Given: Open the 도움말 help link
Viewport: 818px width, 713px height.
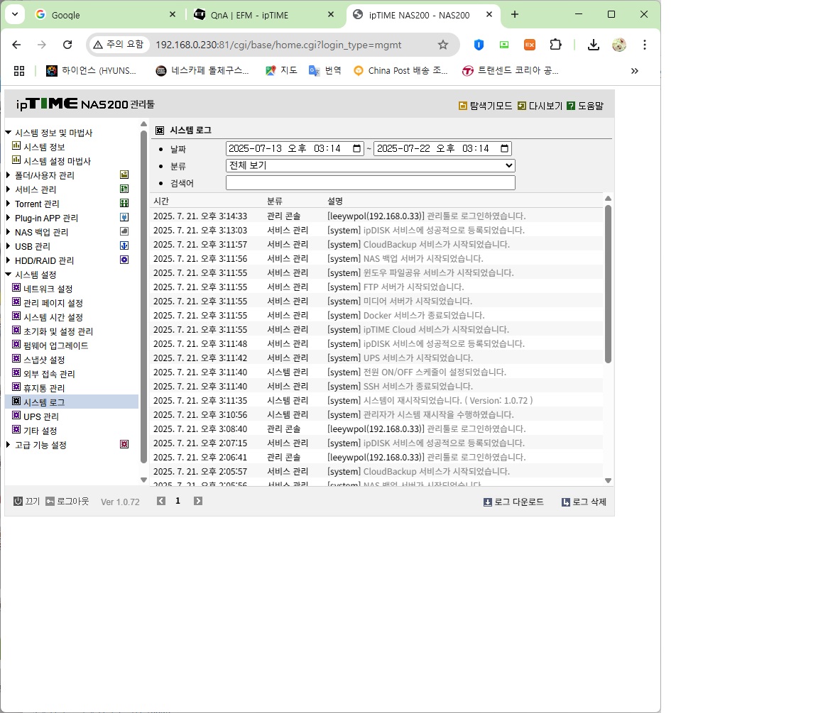Looking at the screenshot, I should (585, 106).
